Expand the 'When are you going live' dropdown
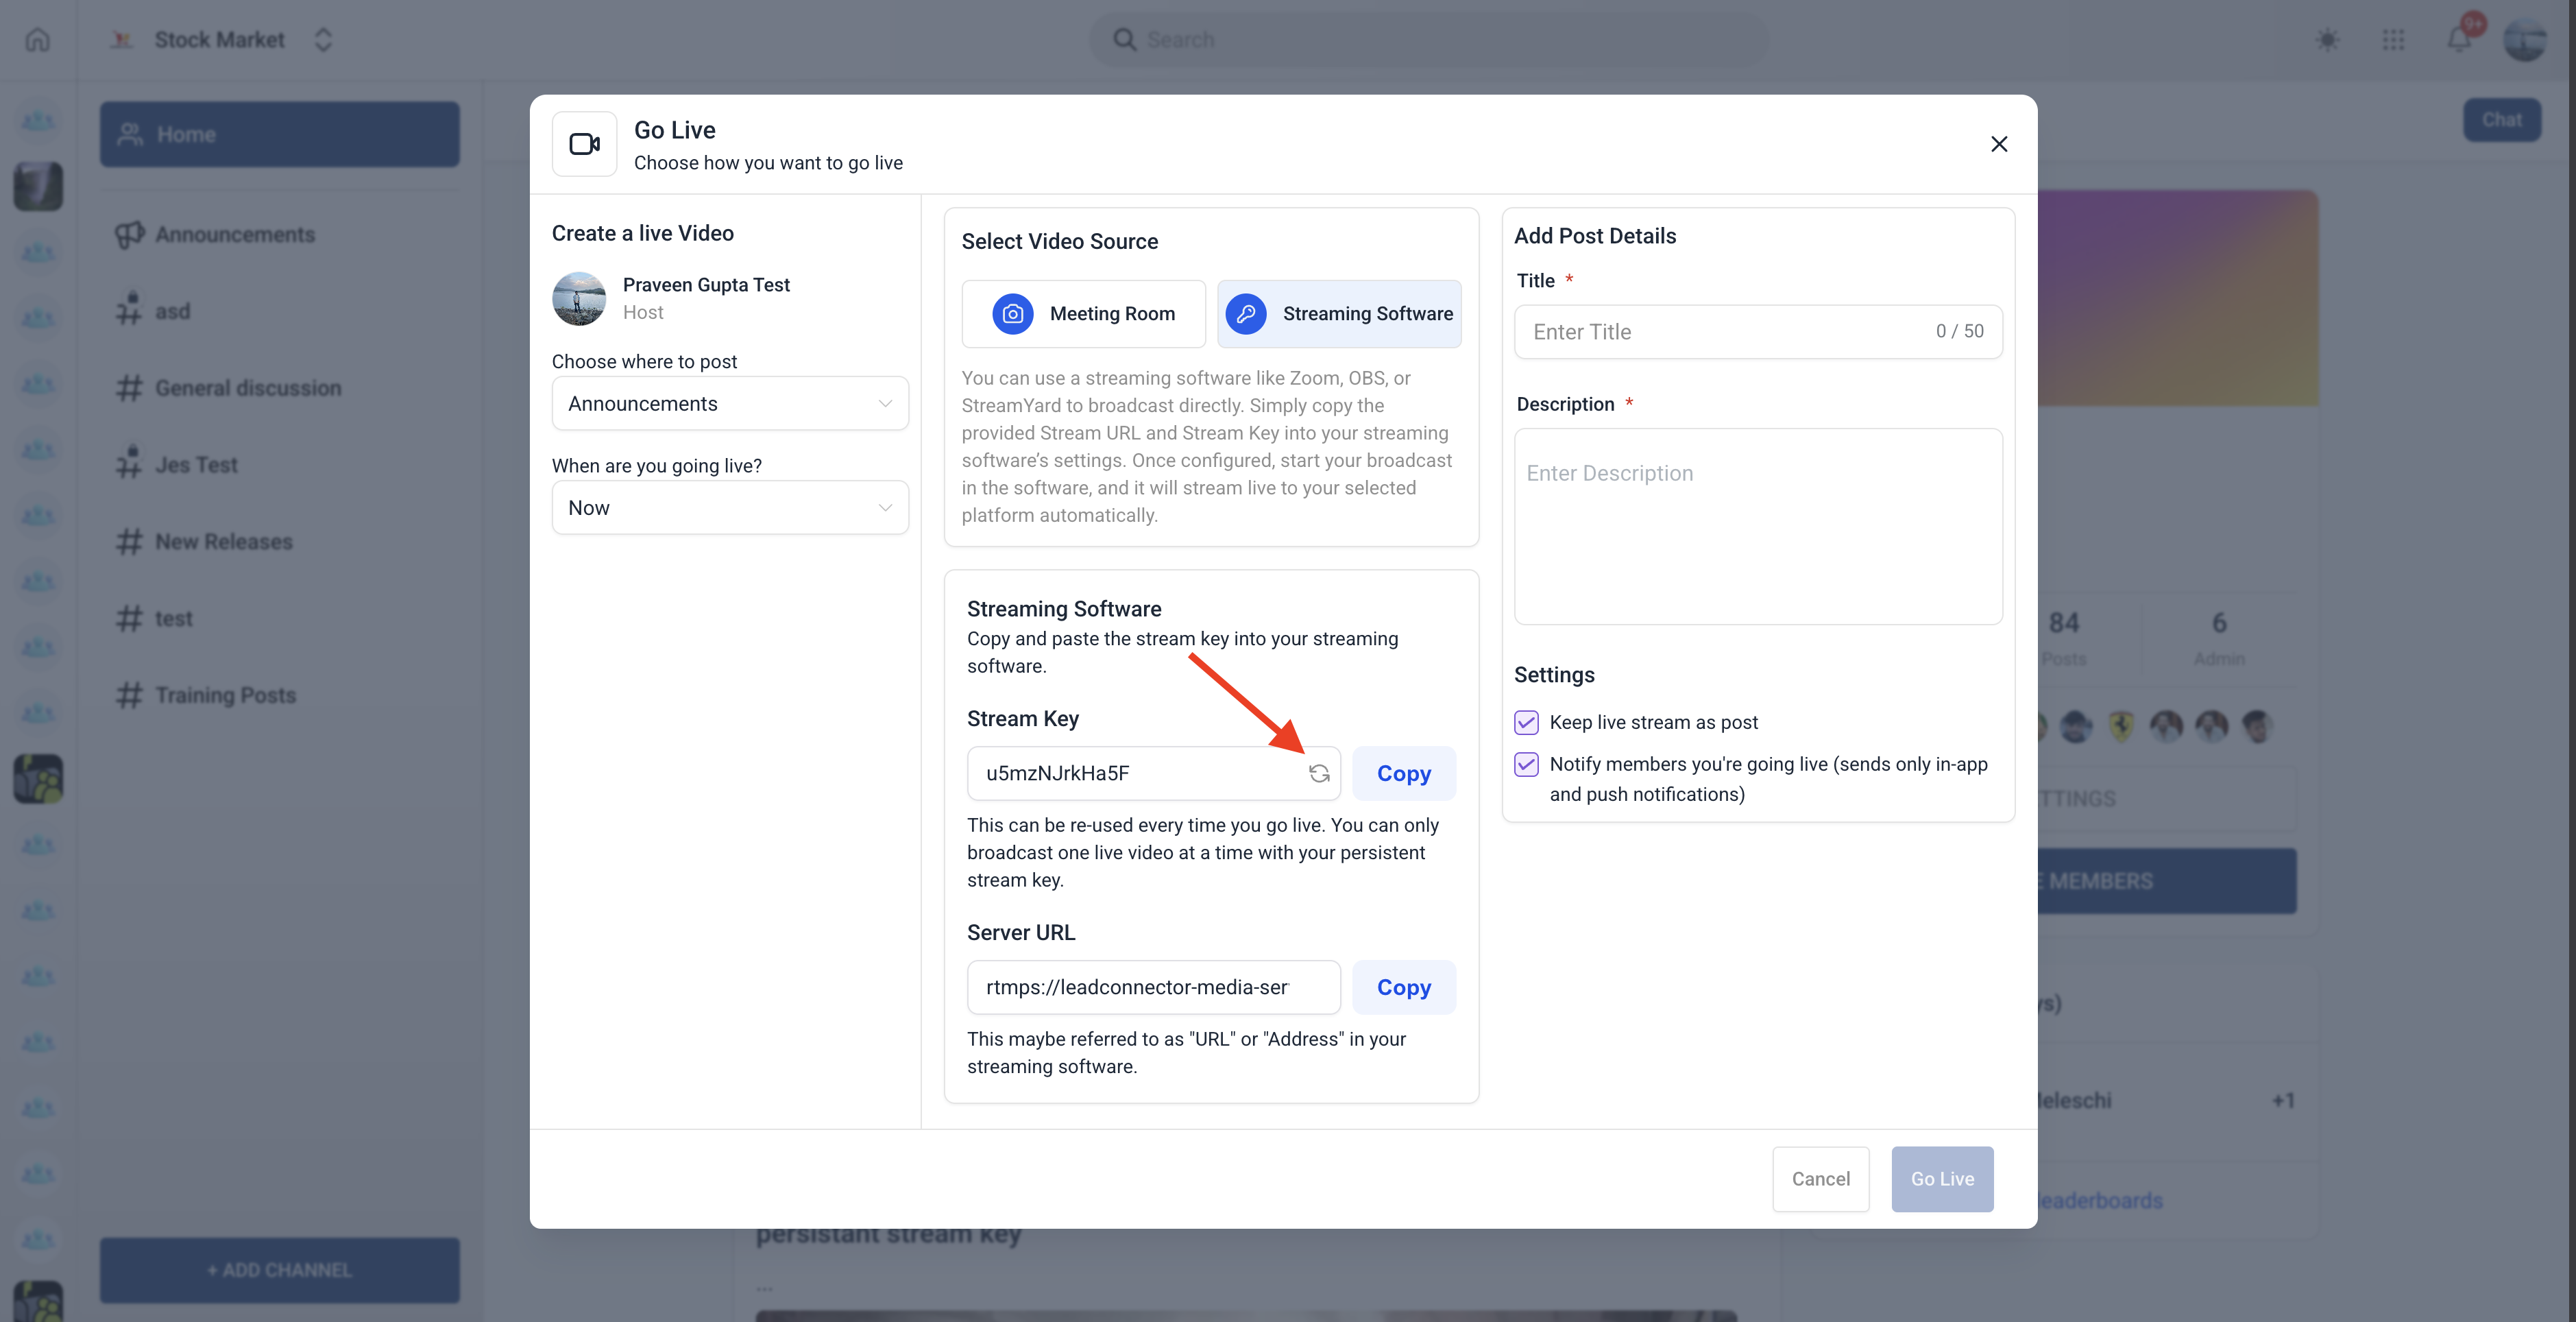The width and height of the screenshot is (2576, 1322). click(729, 507)
